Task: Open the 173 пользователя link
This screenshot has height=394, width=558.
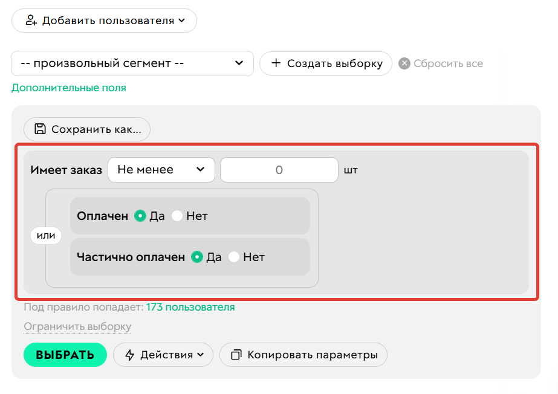Action: coord(189,307)
